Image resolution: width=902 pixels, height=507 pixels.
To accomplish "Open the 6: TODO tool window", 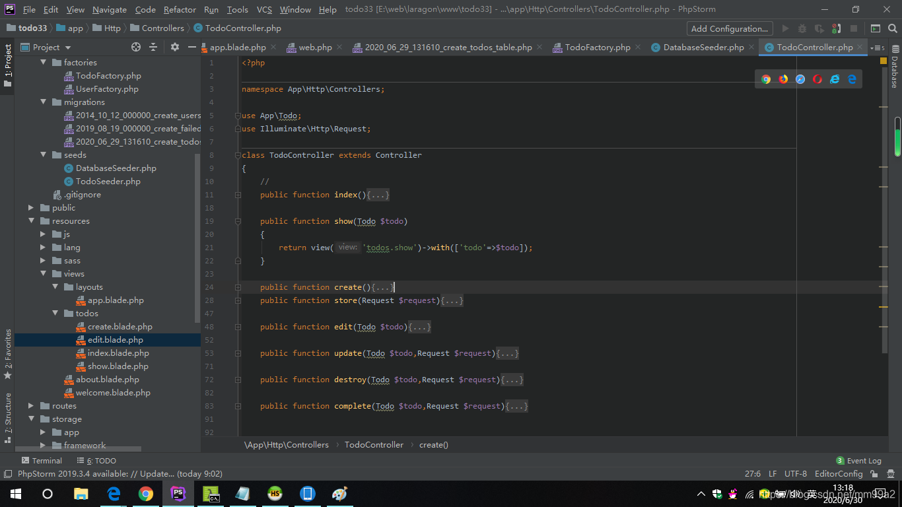I will [95, 461].
